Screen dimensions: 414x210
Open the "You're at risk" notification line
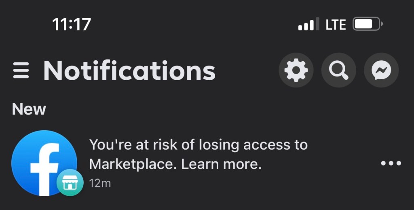(x=198, y=144)
